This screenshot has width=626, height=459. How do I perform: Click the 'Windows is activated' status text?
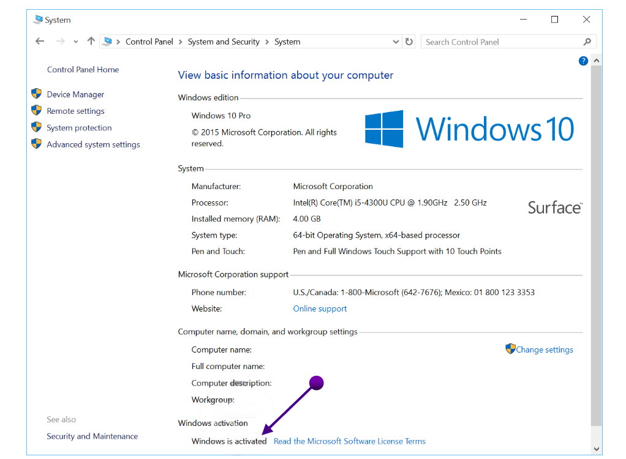coord(229,441)
